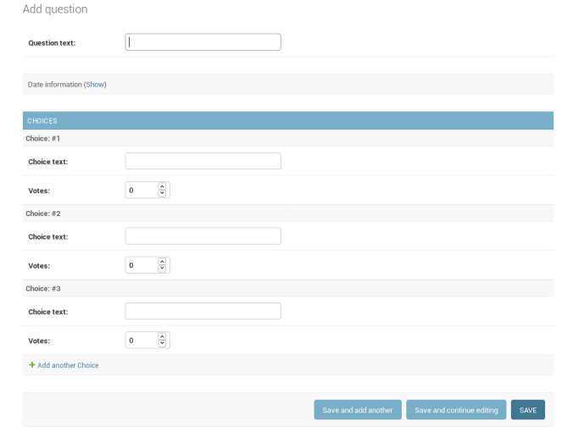The width and height of the screenshot is (573, 427).
Task: Decrease Choice #3 votes with down arrow
Action: click(x=162, y=344)
